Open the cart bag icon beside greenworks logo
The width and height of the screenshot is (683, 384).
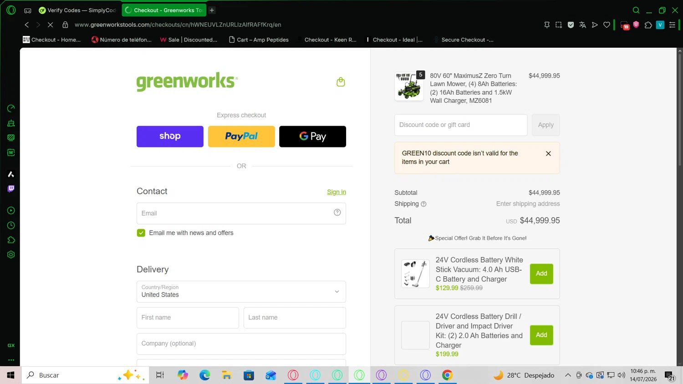[341, 82]
